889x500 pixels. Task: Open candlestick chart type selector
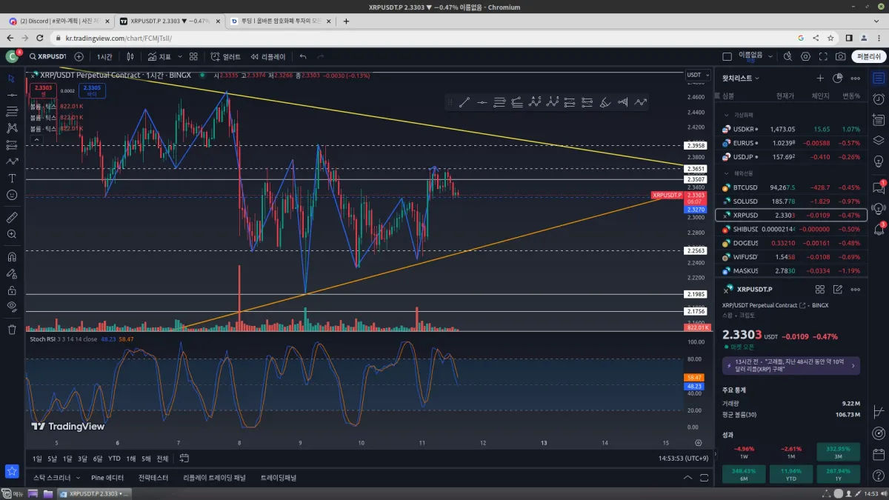pyautogui.click(x=130, y=56)
